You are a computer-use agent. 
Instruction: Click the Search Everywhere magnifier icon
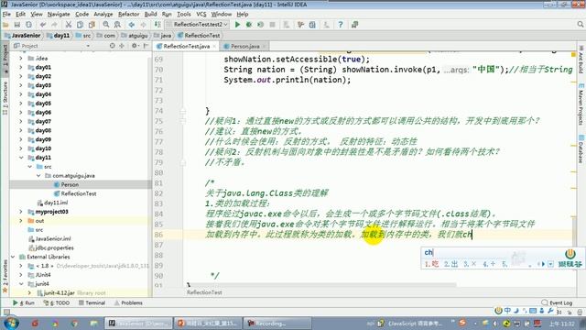point(581,25)
